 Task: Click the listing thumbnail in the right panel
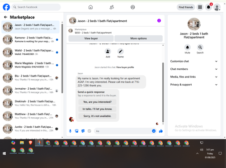(x=194, y=24)
